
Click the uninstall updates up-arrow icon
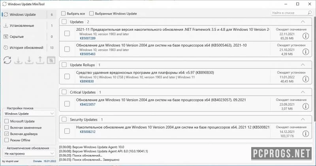tap(40, 60)
